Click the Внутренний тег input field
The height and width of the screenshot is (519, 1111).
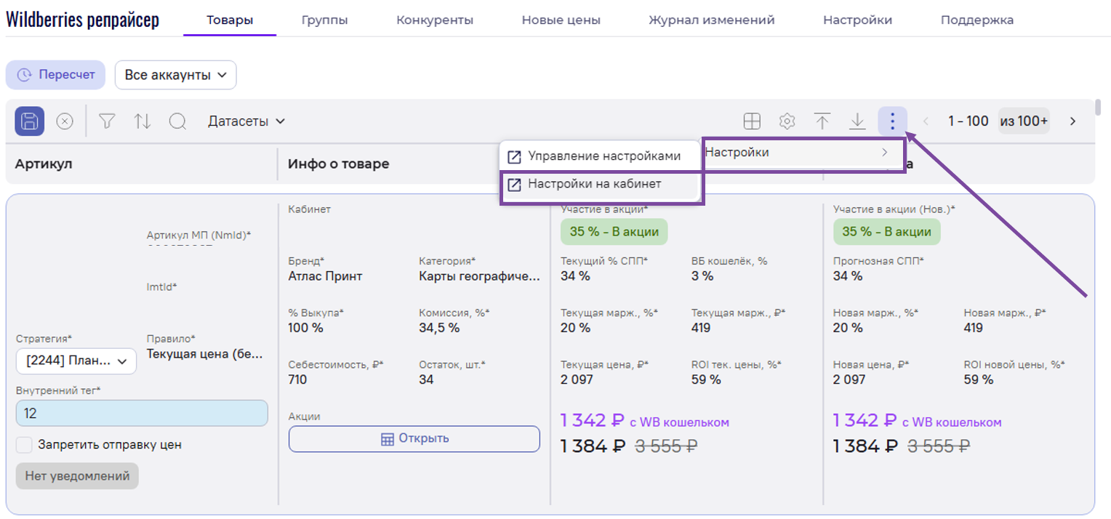142,413
